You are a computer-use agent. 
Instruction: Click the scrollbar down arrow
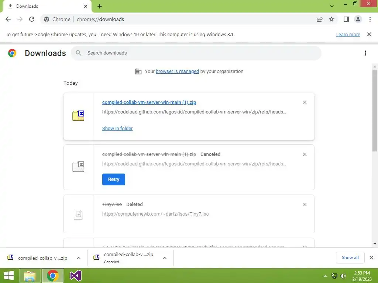[x=375, y=244]
